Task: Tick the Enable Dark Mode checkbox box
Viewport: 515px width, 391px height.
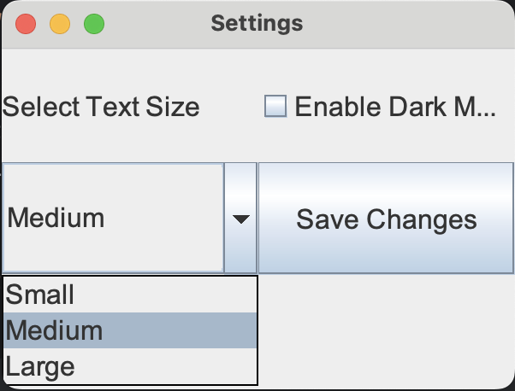Action: [275, 107]
